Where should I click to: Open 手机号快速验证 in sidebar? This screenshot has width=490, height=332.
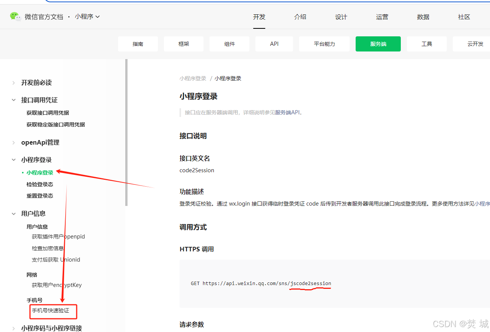[50, 310]
